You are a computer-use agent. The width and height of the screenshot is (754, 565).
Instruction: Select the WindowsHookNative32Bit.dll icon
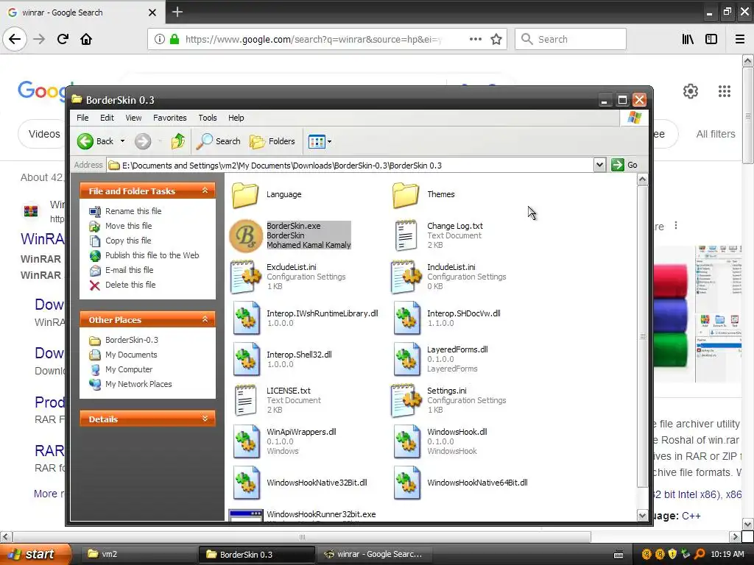[246, 483]
